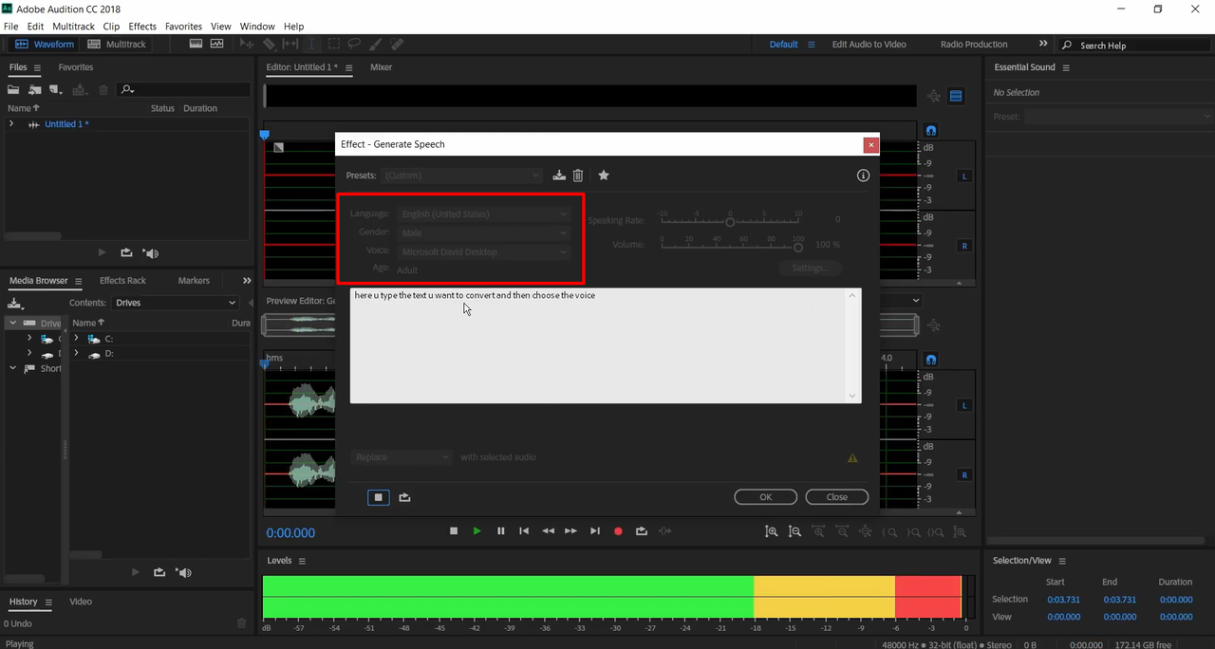The width and height of the screenshot is (1215, 649).
Task: Open Replace dropdown in Generate Speech
Action: (402, 457)
